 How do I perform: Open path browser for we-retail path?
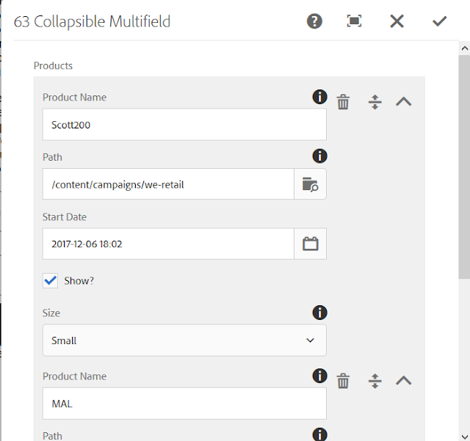click(310, 184)
